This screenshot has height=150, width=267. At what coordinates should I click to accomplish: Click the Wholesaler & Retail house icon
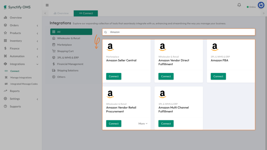click(x=54, y=38)
